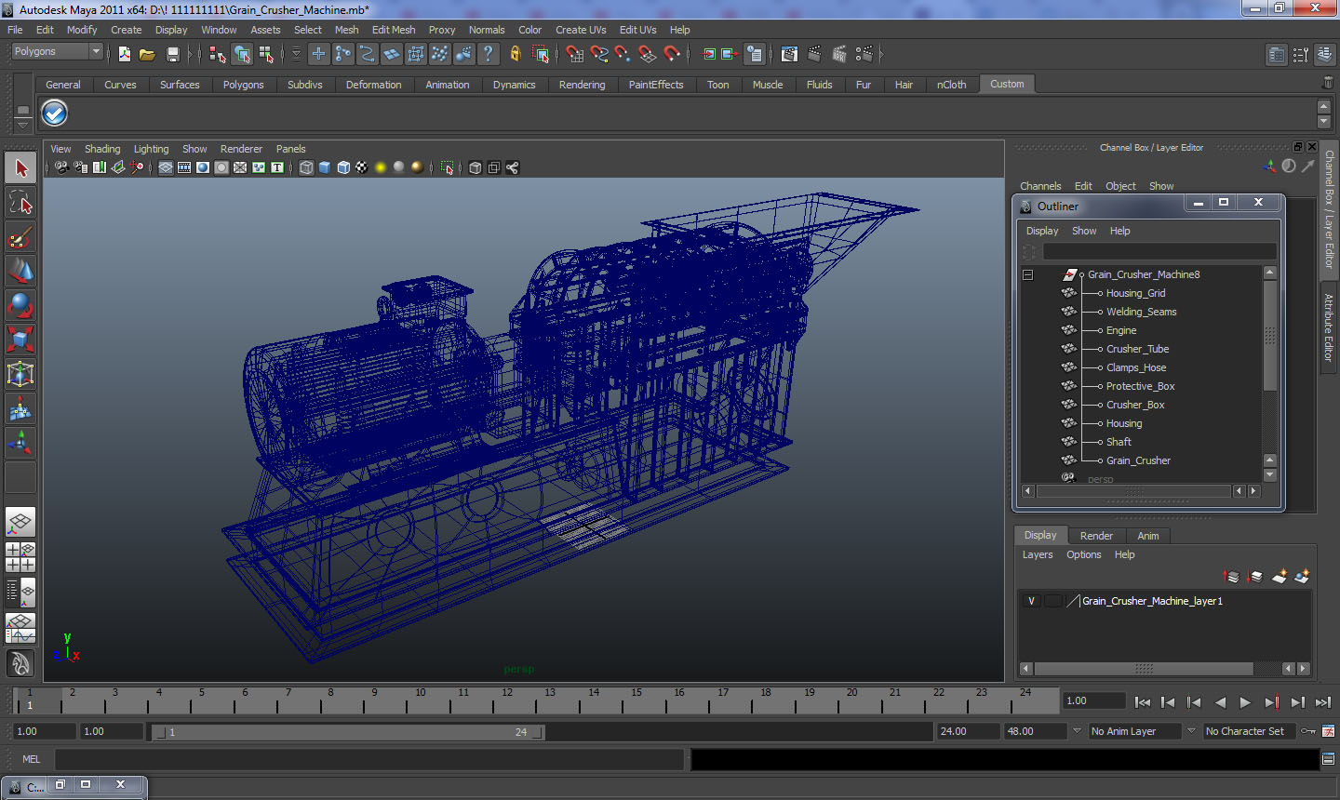
Task: Open the No Anim Layer dropdown
Action: point(1135,731)
